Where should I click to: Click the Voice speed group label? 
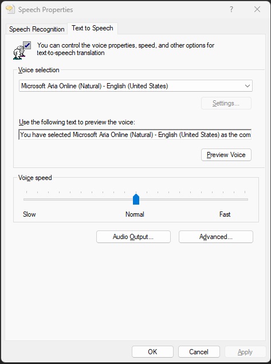click(x=35, y=178)
